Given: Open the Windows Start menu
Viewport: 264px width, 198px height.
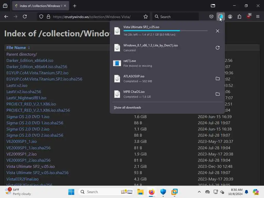Looking at the screenshot, I should pos(71,192).
